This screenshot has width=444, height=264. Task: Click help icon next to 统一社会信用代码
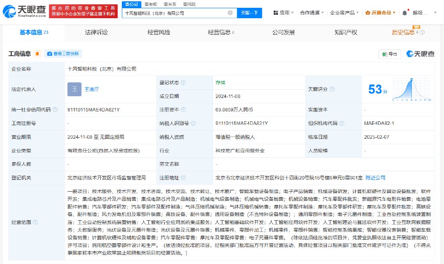55,110
